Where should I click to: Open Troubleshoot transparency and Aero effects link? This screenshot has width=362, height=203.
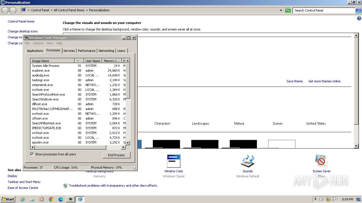point(113,186)
